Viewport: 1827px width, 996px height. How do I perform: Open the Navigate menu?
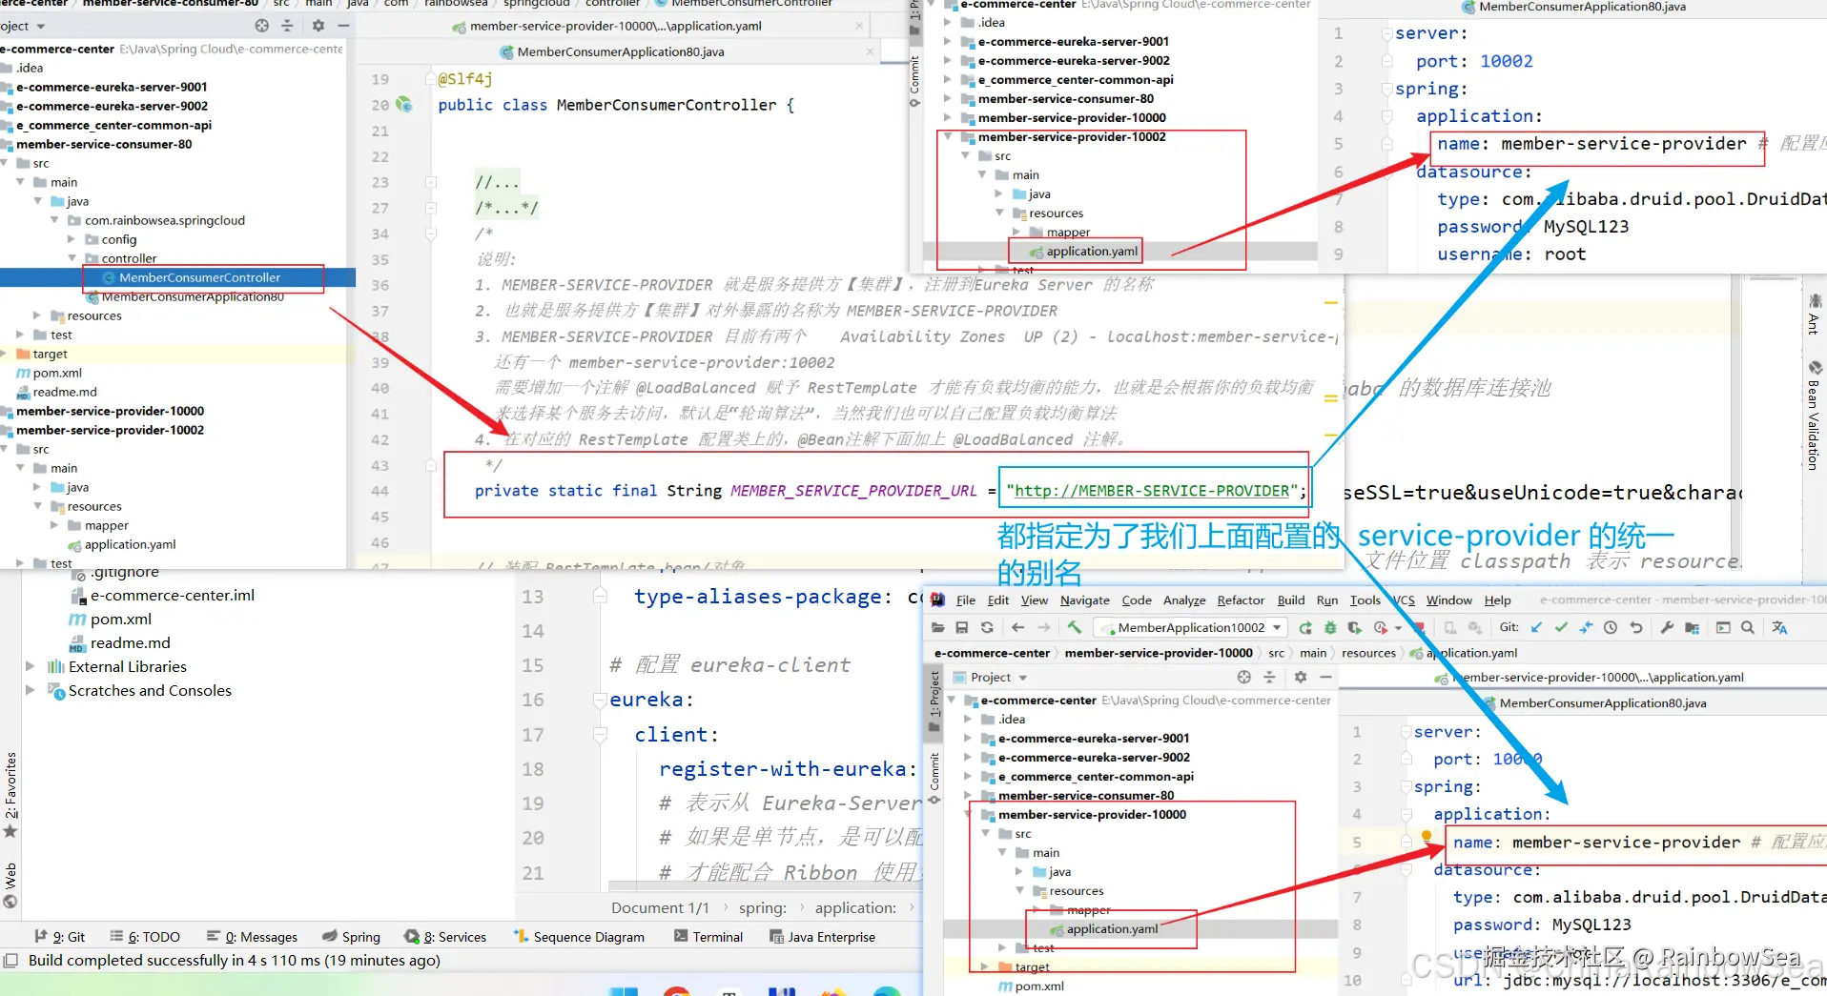pyautogui.click(x=1085, y=600)
